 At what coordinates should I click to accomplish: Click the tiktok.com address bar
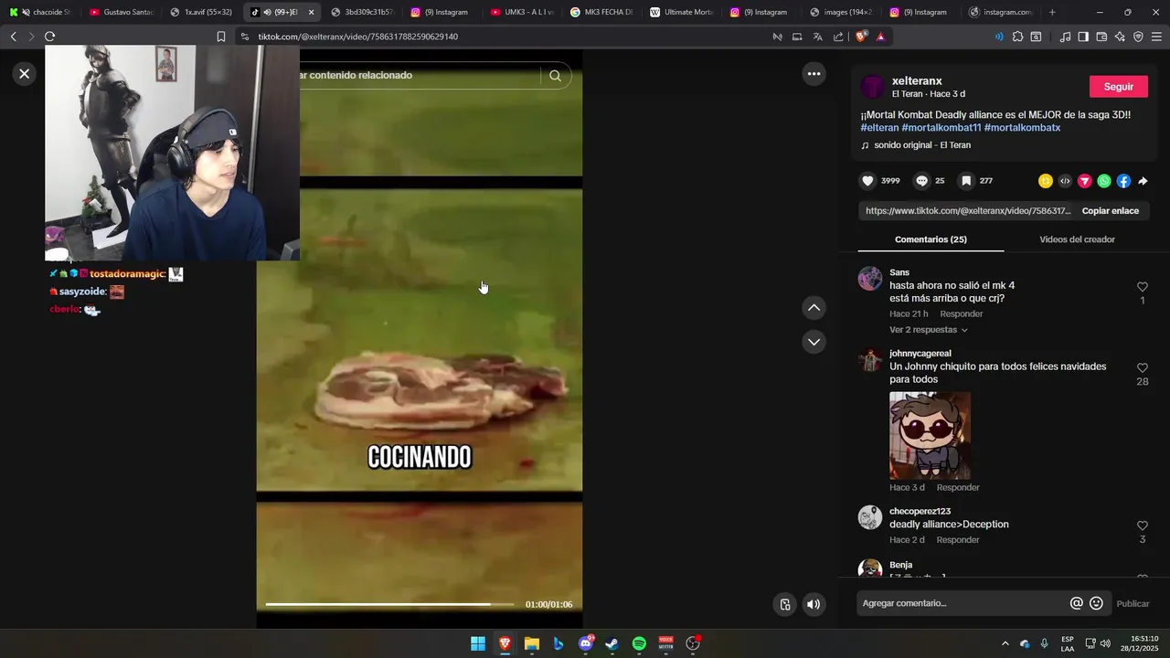coord(503,37)
